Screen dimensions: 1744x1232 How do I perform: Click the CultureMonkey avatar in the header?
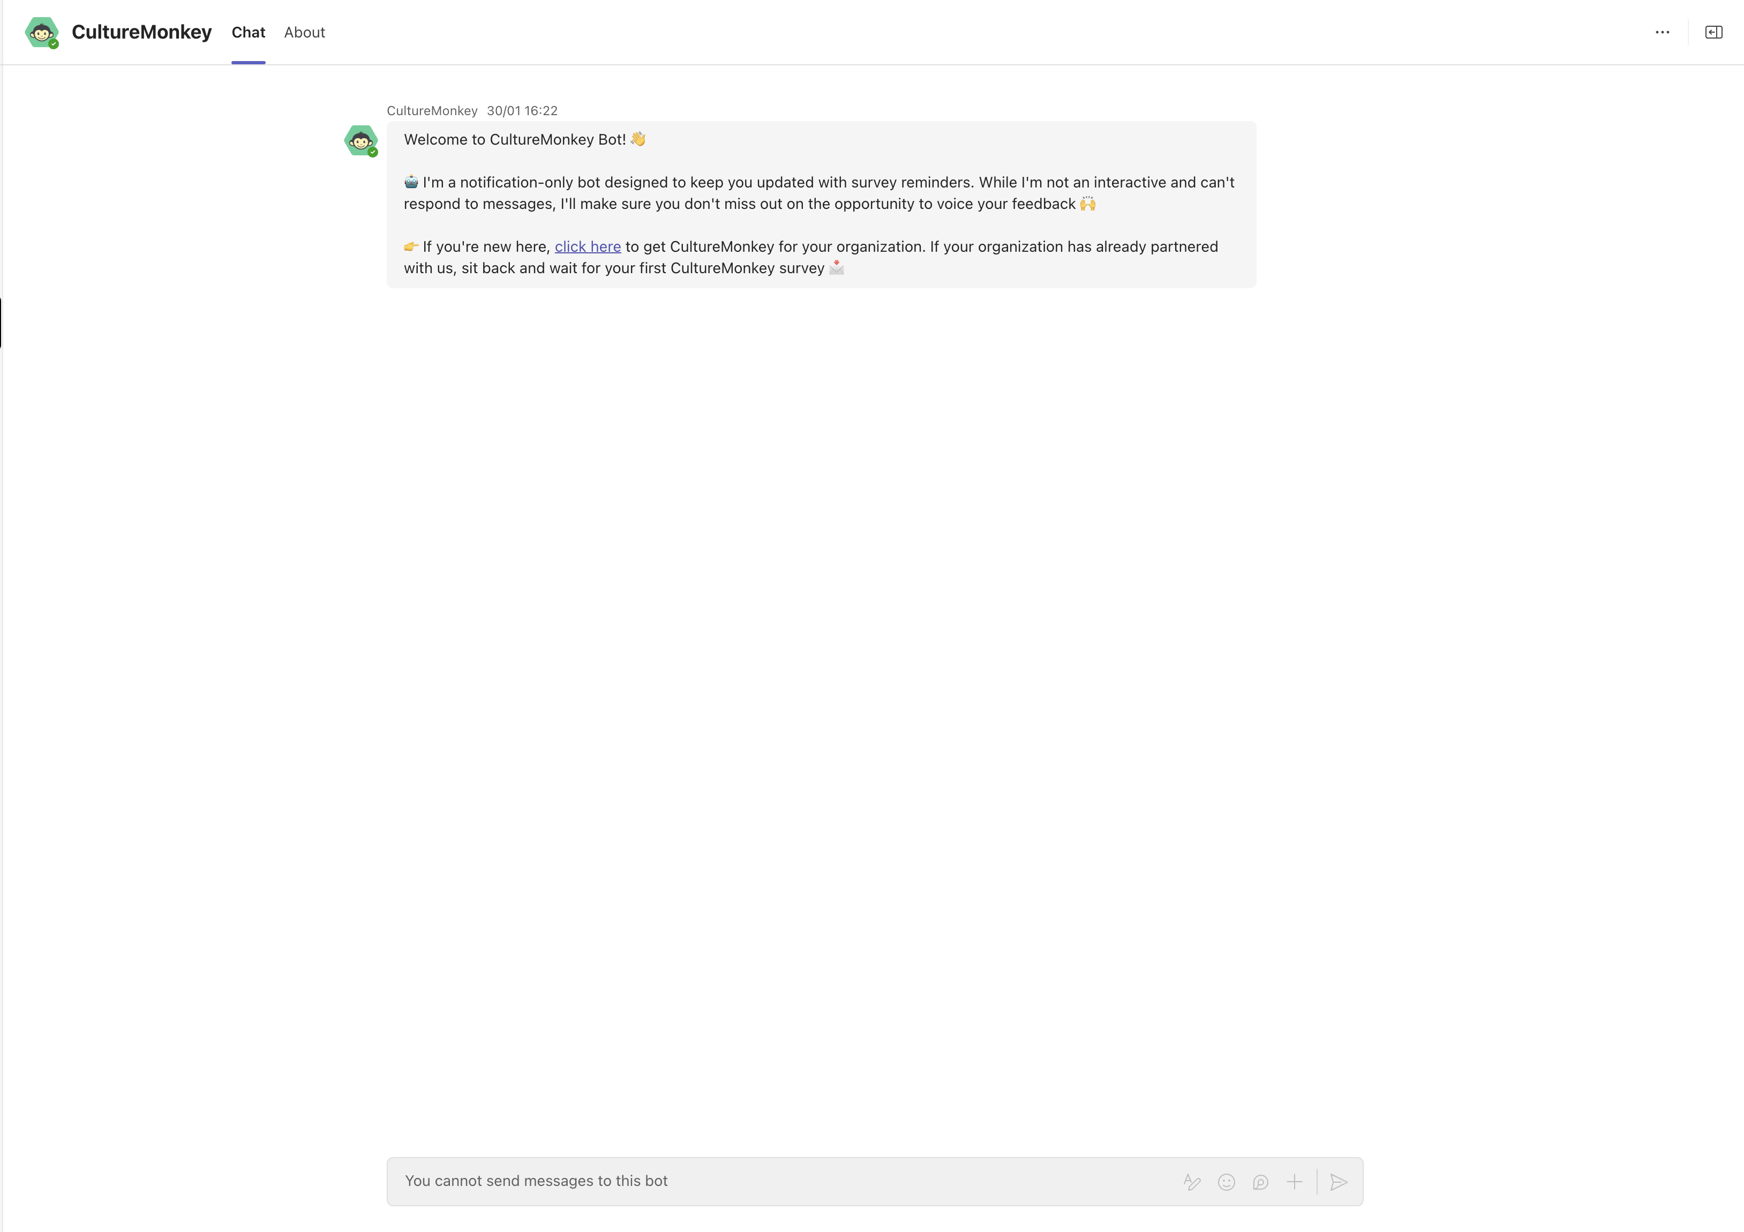click(x=42, y=32)
